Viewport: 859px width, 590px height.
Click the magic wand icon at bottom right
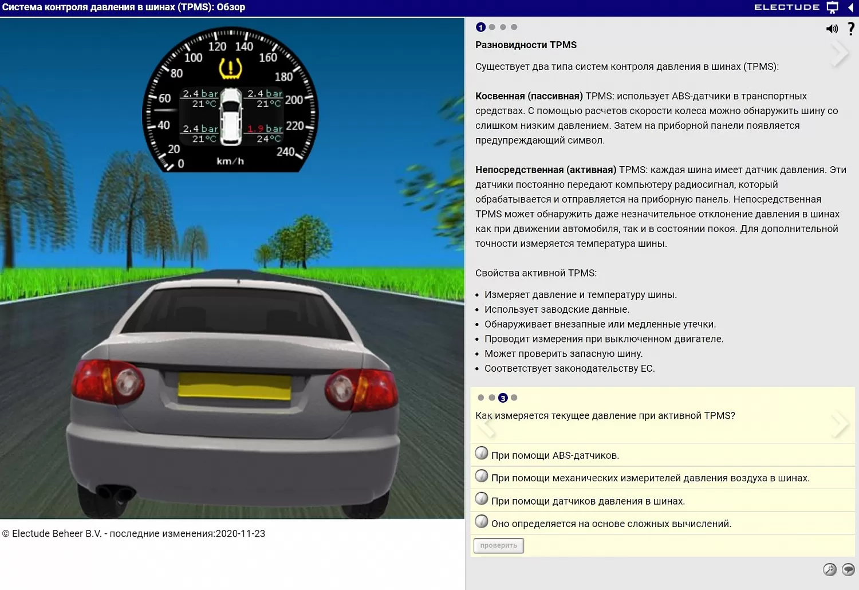829,569
